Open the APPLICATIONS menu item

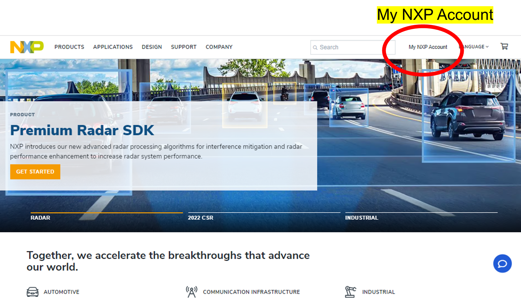coord(113,47)
